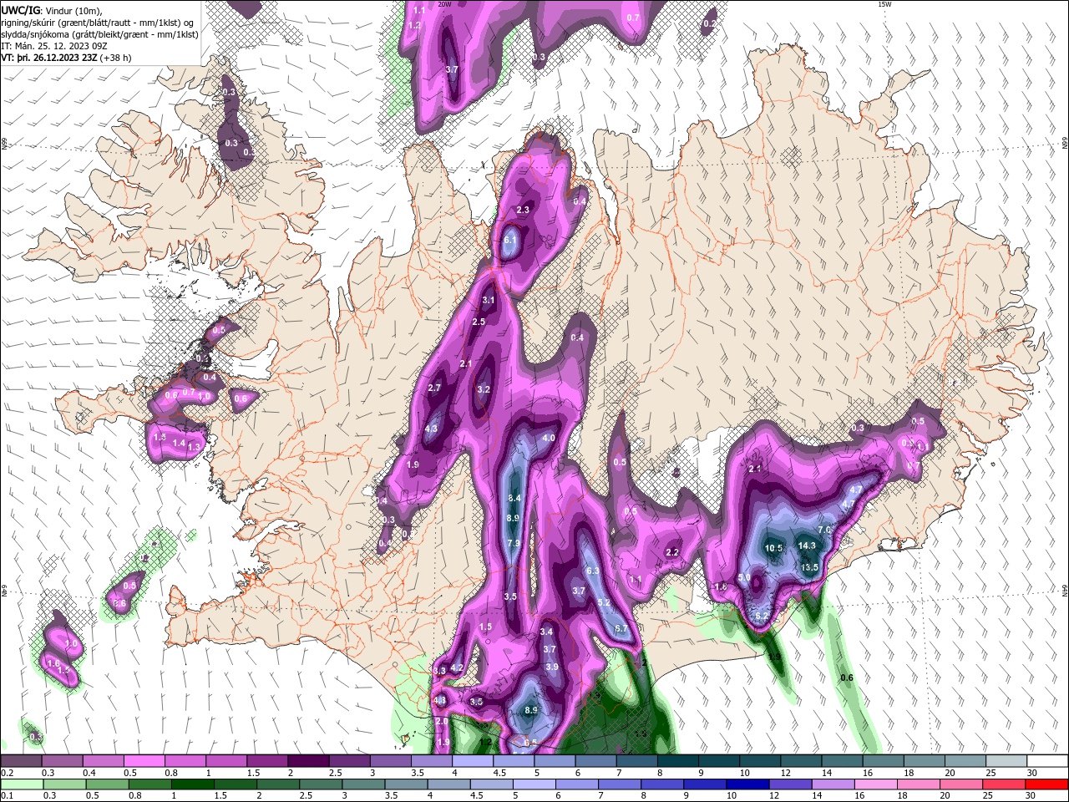1069x802 pixels.
Task: Click the UWC/IG Vindur (10m) title text
Action: [x=50, y=10]
